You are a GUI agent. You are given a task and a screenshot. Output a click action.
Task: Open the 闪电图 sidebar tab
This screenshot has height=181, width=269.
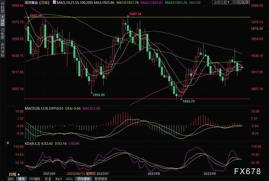[x=3, y=34]
